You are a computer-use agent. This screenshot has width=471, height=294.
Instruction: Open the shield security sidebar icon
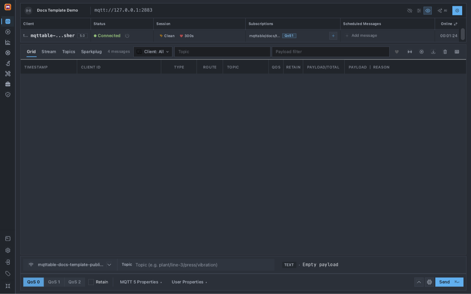(x=8, y=95)
